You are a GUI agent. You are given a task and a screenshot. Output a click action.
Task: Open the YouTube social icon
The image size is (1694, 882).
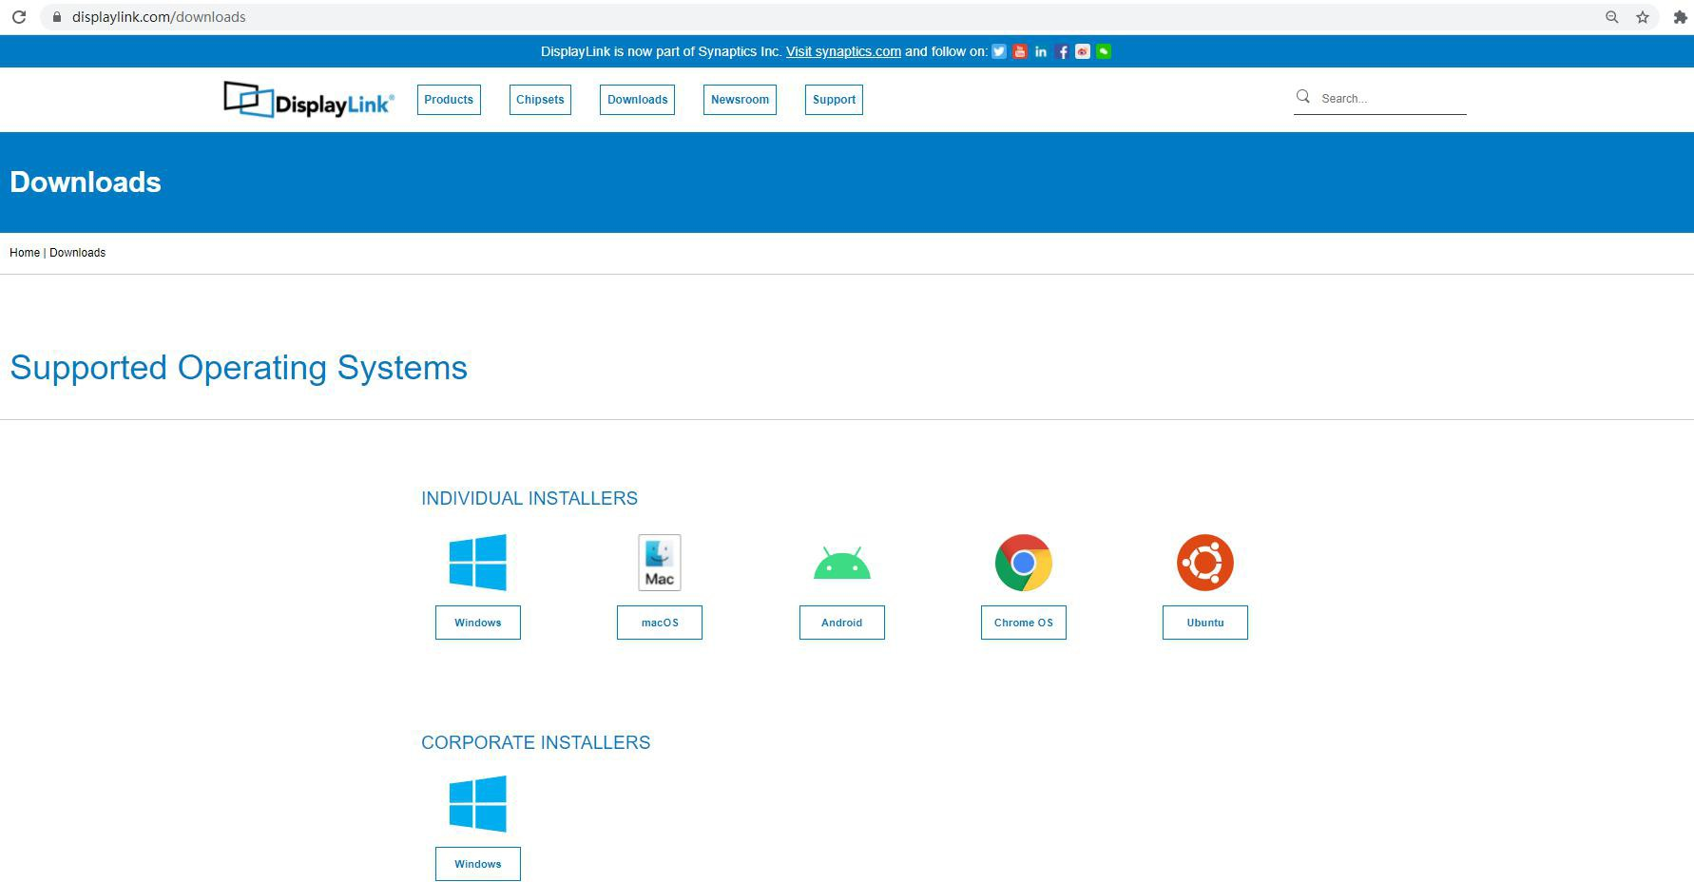click(x=1020, y=51)
